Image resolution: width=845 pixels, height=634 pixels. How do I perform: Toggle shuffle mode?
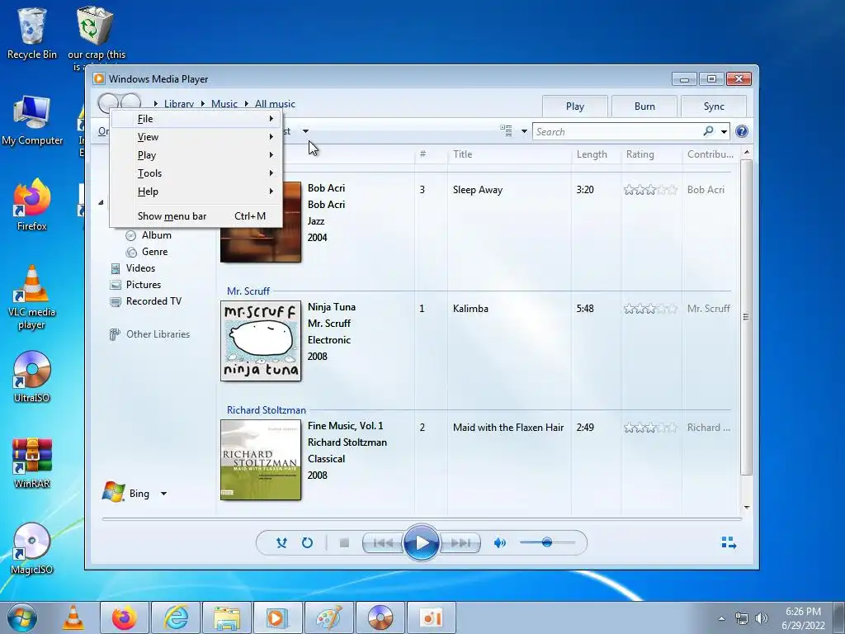(281, 543)
